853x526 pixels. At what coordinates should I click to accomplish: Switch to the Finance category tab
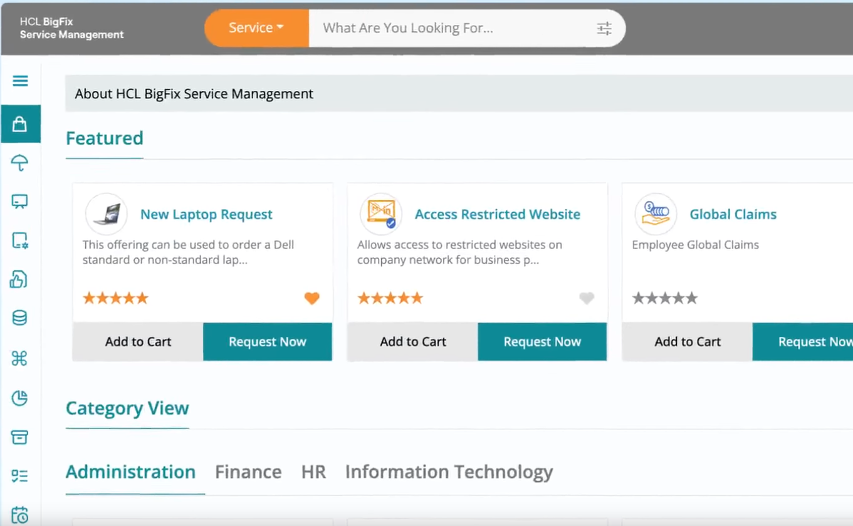click(248, 472)
